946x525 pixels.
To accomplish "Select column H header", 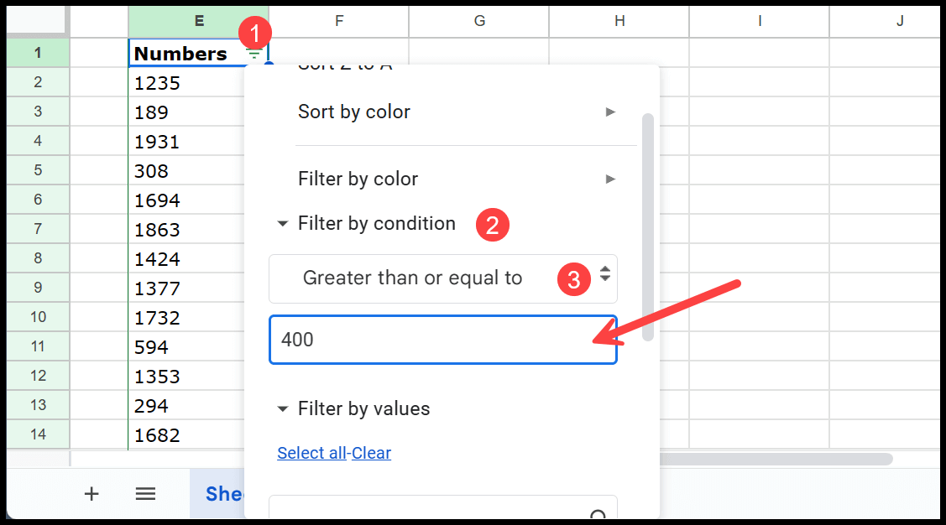I will [x=619, y=21].
